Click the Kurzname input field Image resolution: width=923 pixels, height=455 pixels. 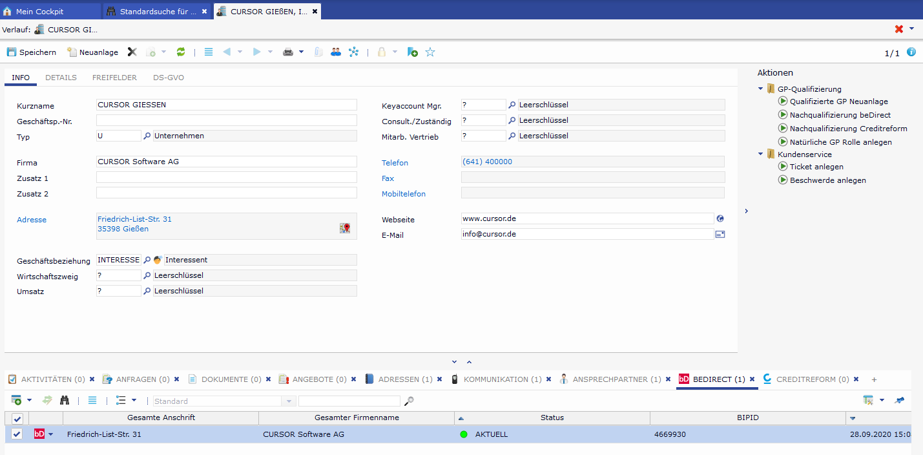pos(226,105)
